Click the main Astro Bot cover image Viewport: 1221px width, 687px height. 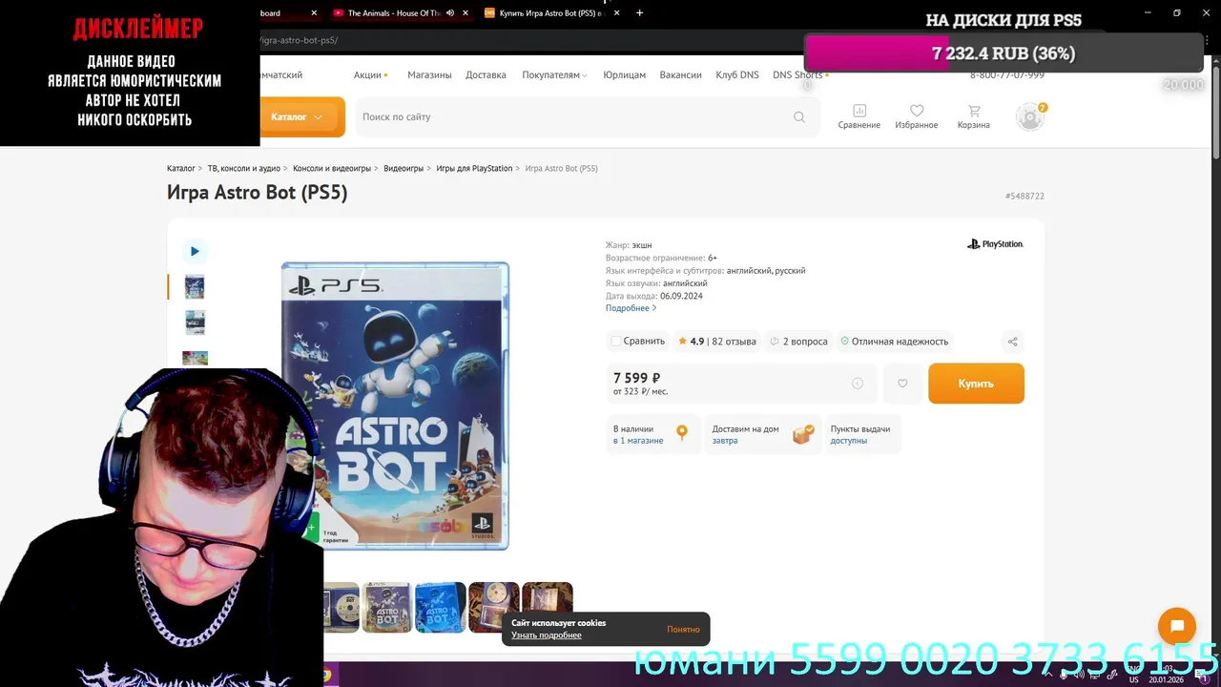[395, 406]
